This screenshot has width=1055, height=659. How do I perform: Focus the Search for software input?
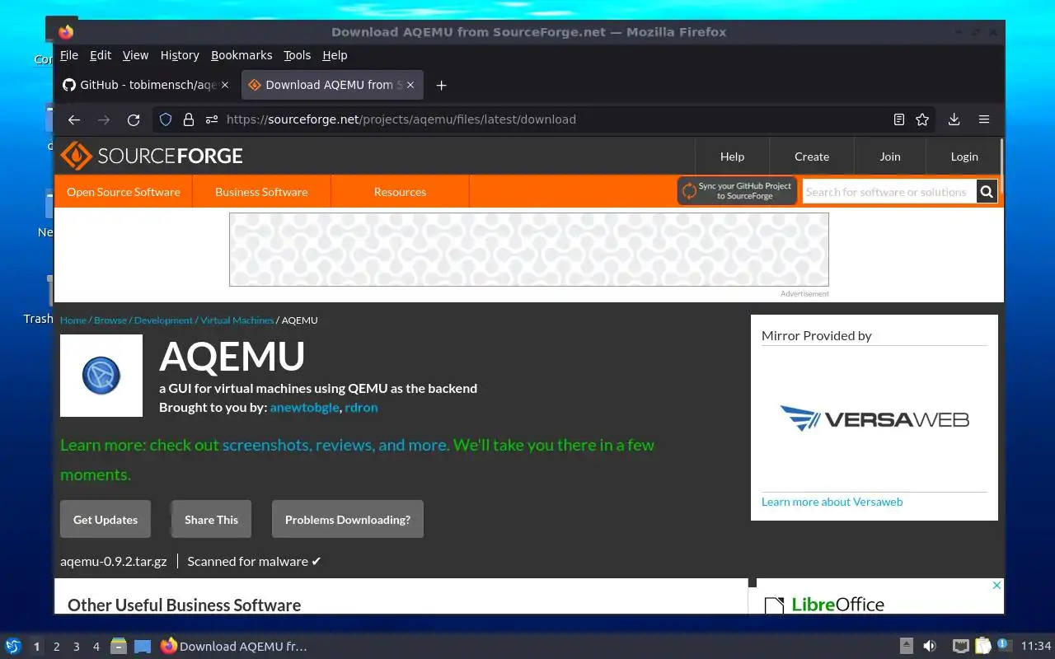coord(889,192)
